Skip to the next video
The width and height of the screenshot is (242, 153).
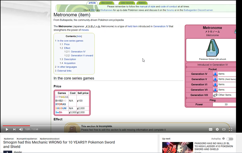[x=14, y=129]
